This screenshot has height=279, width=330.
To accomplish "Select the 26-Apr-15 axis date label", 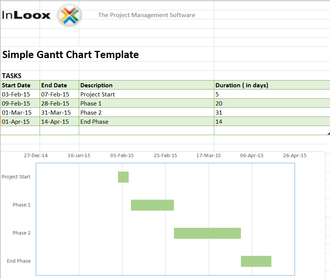I will [295, 155].
